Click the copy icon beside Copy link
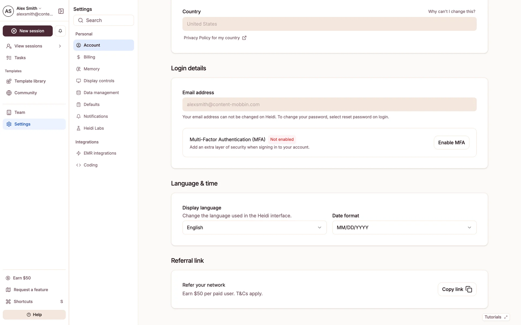This screenshot has height=325, width=521. (469, 289)
